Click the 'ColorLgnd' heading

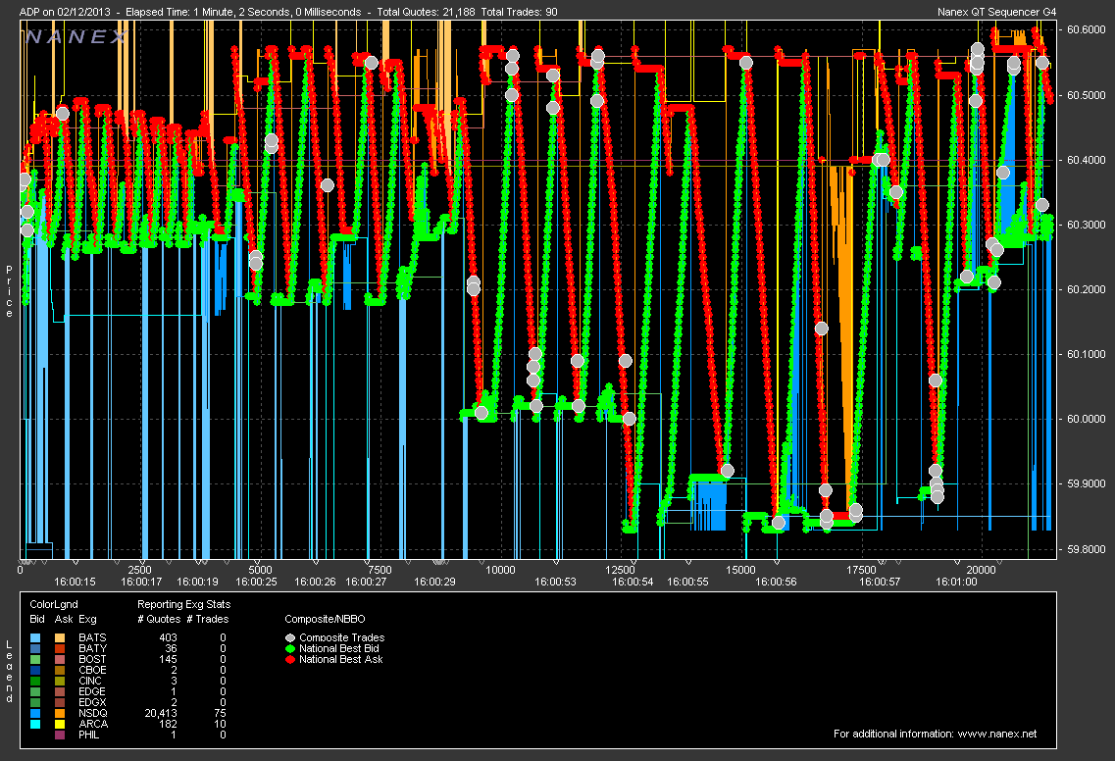[x=54, y=604]
